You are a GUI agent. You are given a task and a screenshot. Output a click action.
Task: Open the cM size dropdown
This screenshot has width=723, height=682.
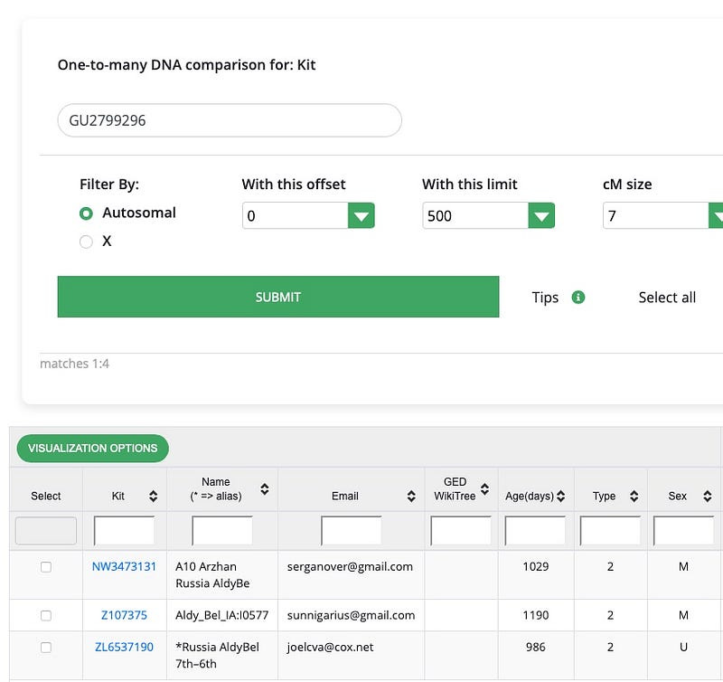point(662,215)
